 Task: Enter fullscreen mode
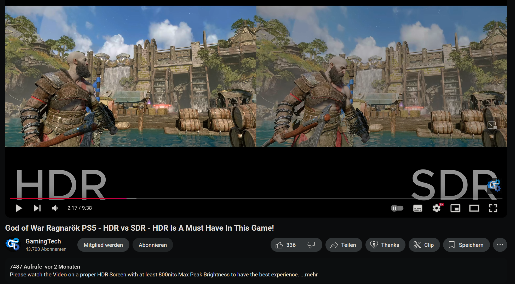(493, 208)
